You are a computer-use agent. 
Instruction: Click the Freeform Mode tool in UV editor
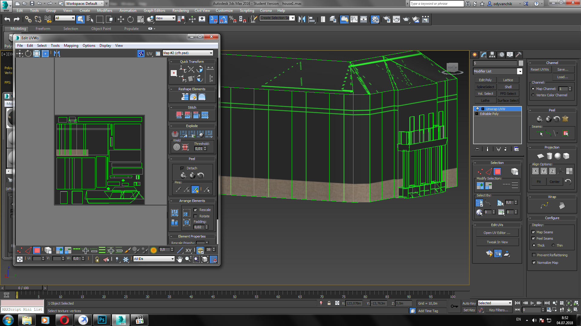(45, 54)
